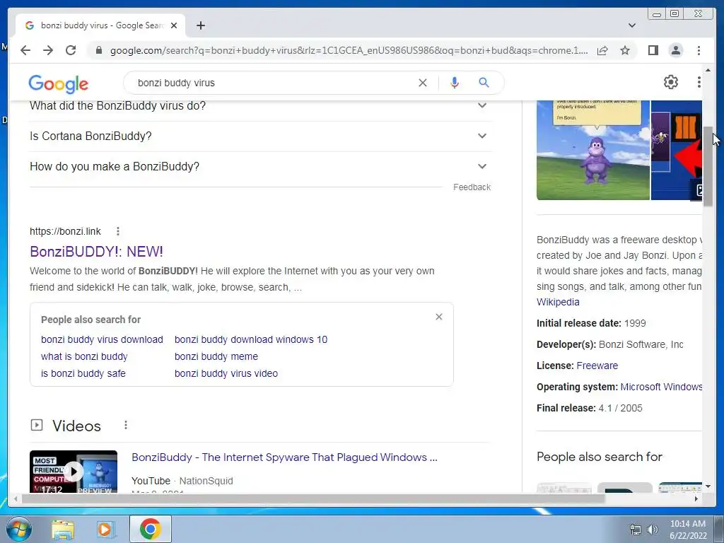This screenshot has height=543, width=724.
Task: Click the padlock site info icon
Action: point(99,50)
